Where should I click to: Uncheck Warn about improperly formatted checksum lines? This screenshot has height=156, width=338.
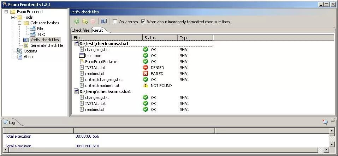(143, 22)
